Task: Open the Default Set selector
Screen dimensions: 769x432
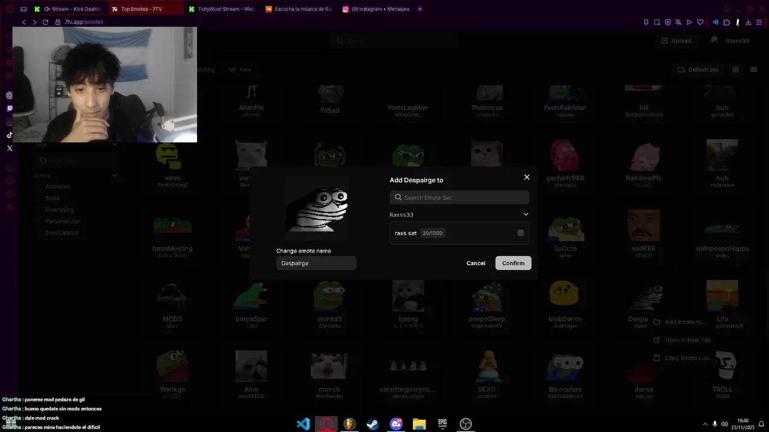Action: 698,70
